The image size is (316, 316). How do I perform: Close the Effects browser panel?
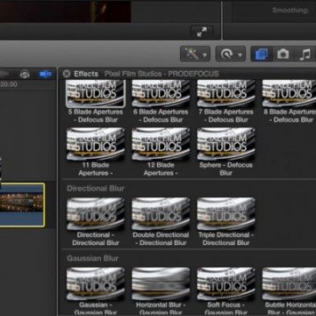67,74
